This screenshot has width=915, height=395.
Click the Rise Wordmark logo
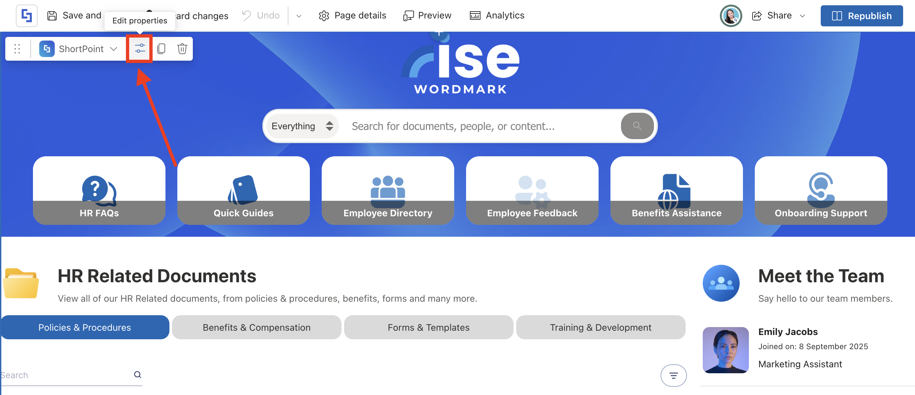(460, 64)
